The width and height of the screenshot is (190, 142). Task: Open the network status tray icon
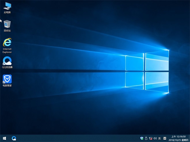click(151, 138)
